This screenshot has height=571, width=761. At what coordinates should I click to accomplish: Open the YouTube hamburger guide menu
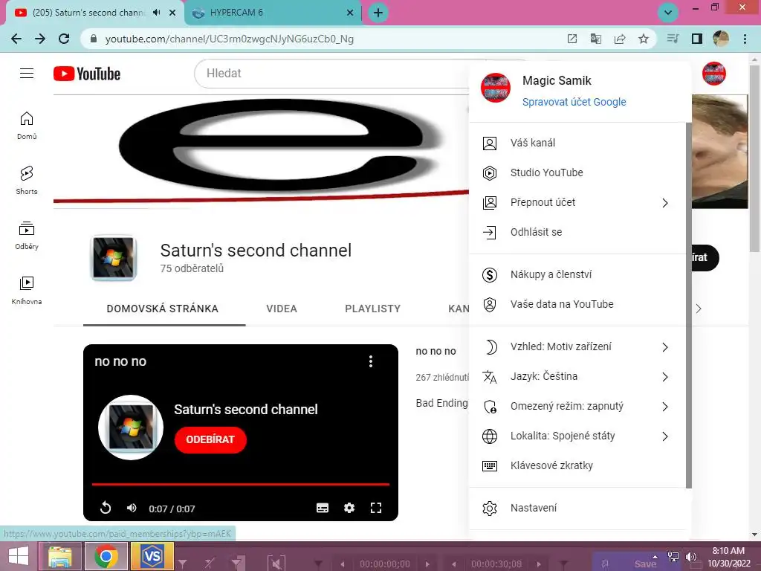[27, 74]
